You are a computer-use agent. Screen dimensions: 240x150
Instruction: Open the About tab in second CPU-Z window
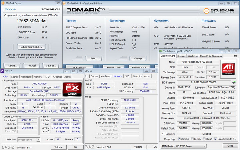click(x=147, y=76)
